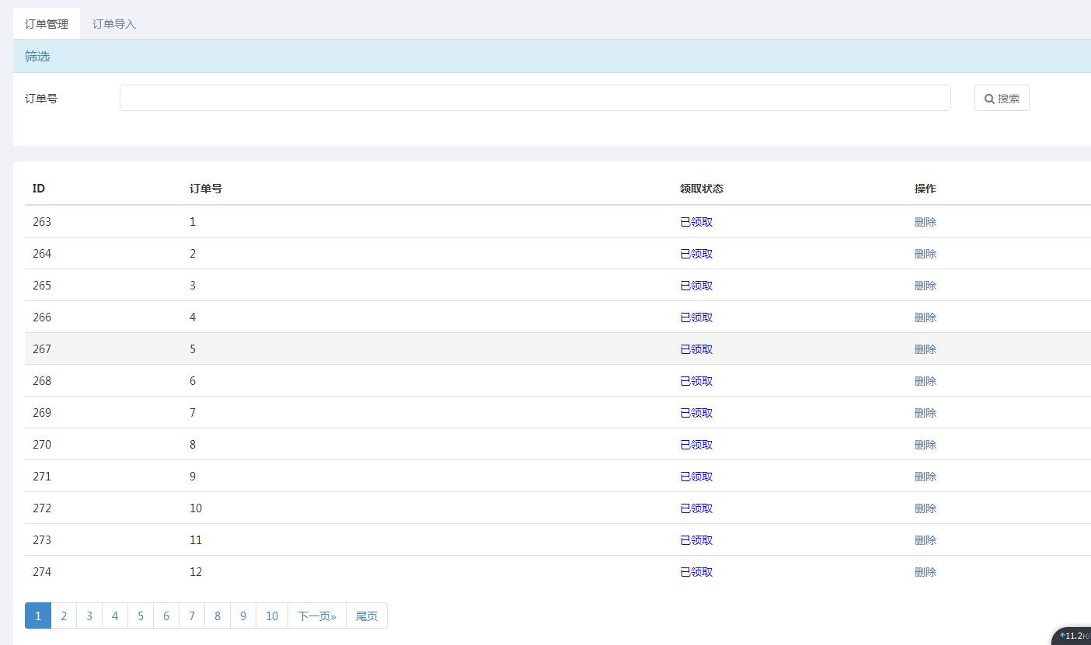The height and width of the screenshot is (645, 1091).
Task: Click 已领取 status for ID 270
Action: (696, 445)
